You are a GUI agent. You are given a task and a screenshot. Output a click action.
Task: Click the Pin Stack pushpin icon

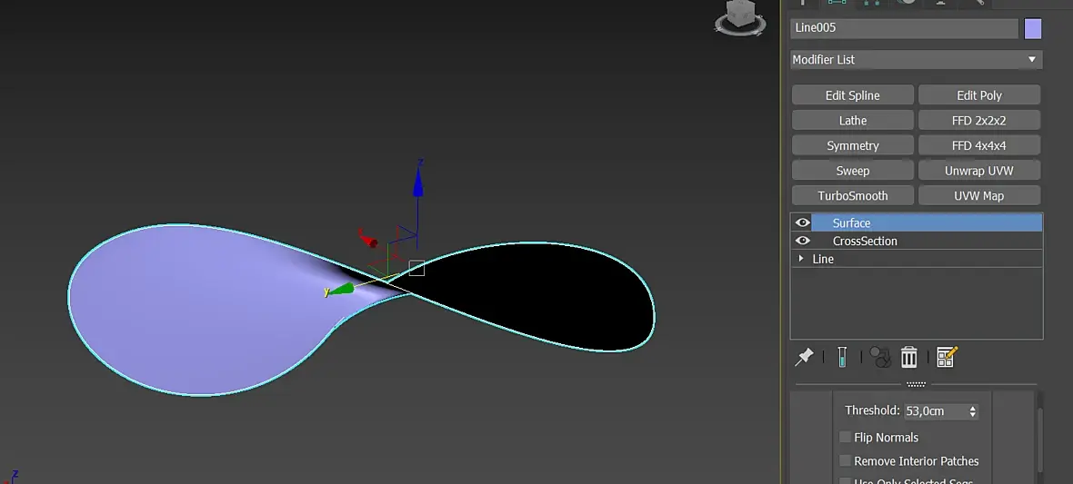(804, 357)
